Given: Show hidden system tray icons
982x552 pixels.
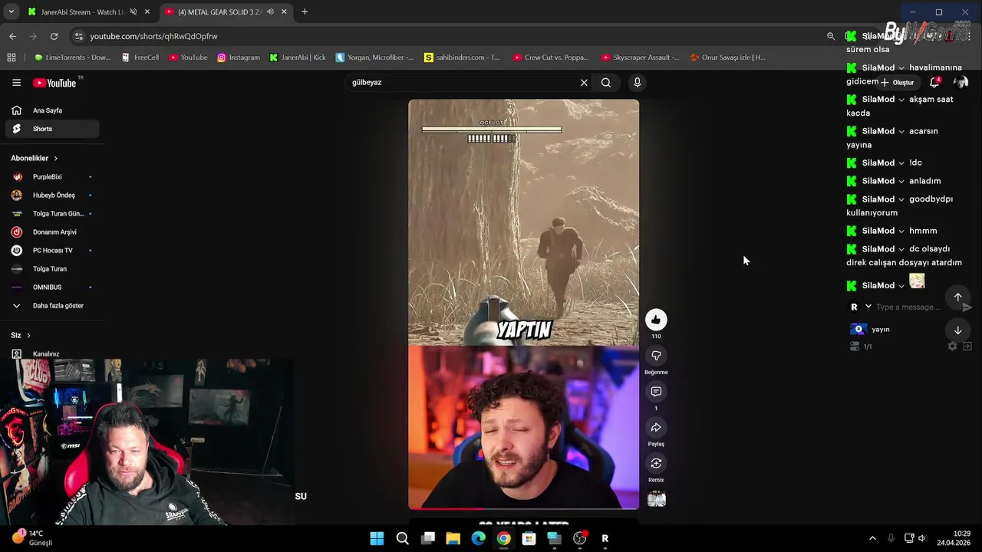Looking at the screenshot, I should 872,538.
